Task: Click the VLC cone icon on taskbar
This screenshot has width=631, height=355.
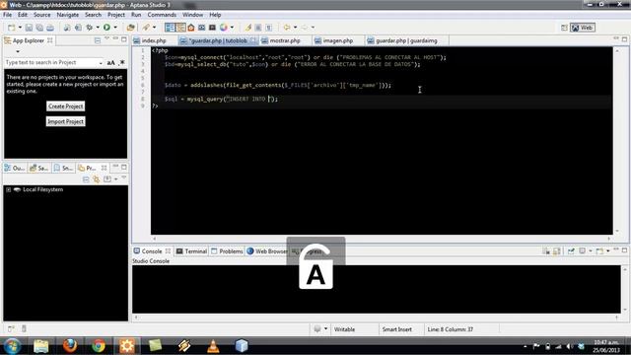Action: tap(213, 346)
